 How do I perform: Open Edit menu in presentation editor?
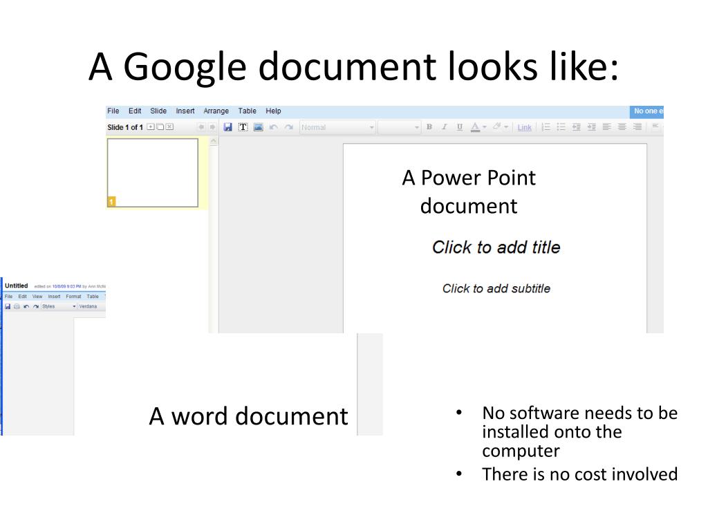(135, 111)
